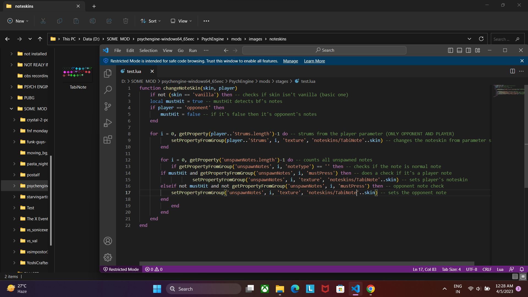The height and width of the screenshot is (297, 528).
Task: Expand the not installed folder
Action: click(x=11, y=54)
